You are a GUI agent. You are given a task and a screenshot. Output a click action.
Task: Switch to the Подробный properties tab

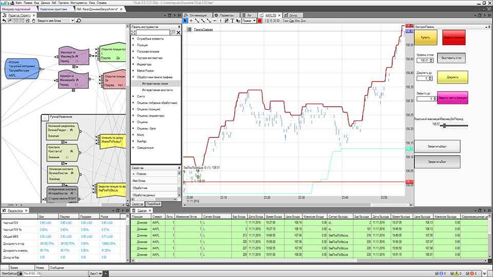click(x=154, y=204)
